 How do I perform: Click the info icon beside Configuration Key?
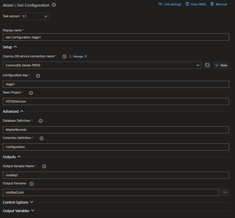click(38, 76)
